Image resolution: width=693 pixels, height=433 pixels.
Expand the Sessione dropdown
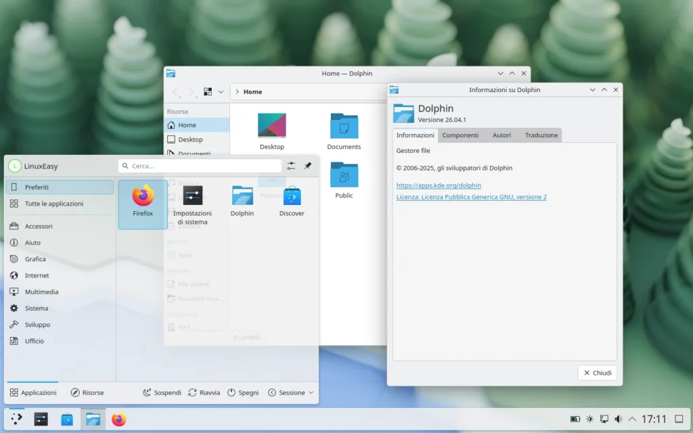tap(291, 393)
